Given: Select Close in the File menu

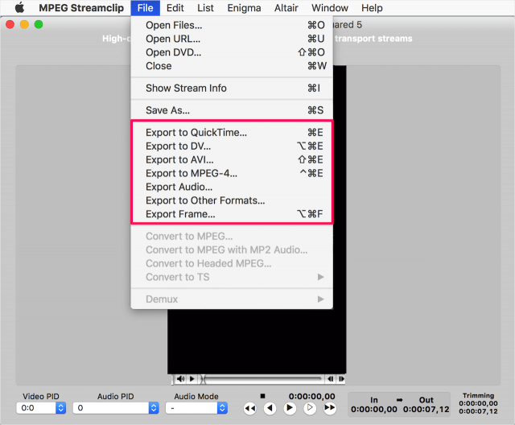Looking at the screenshot, I should 232,66.
